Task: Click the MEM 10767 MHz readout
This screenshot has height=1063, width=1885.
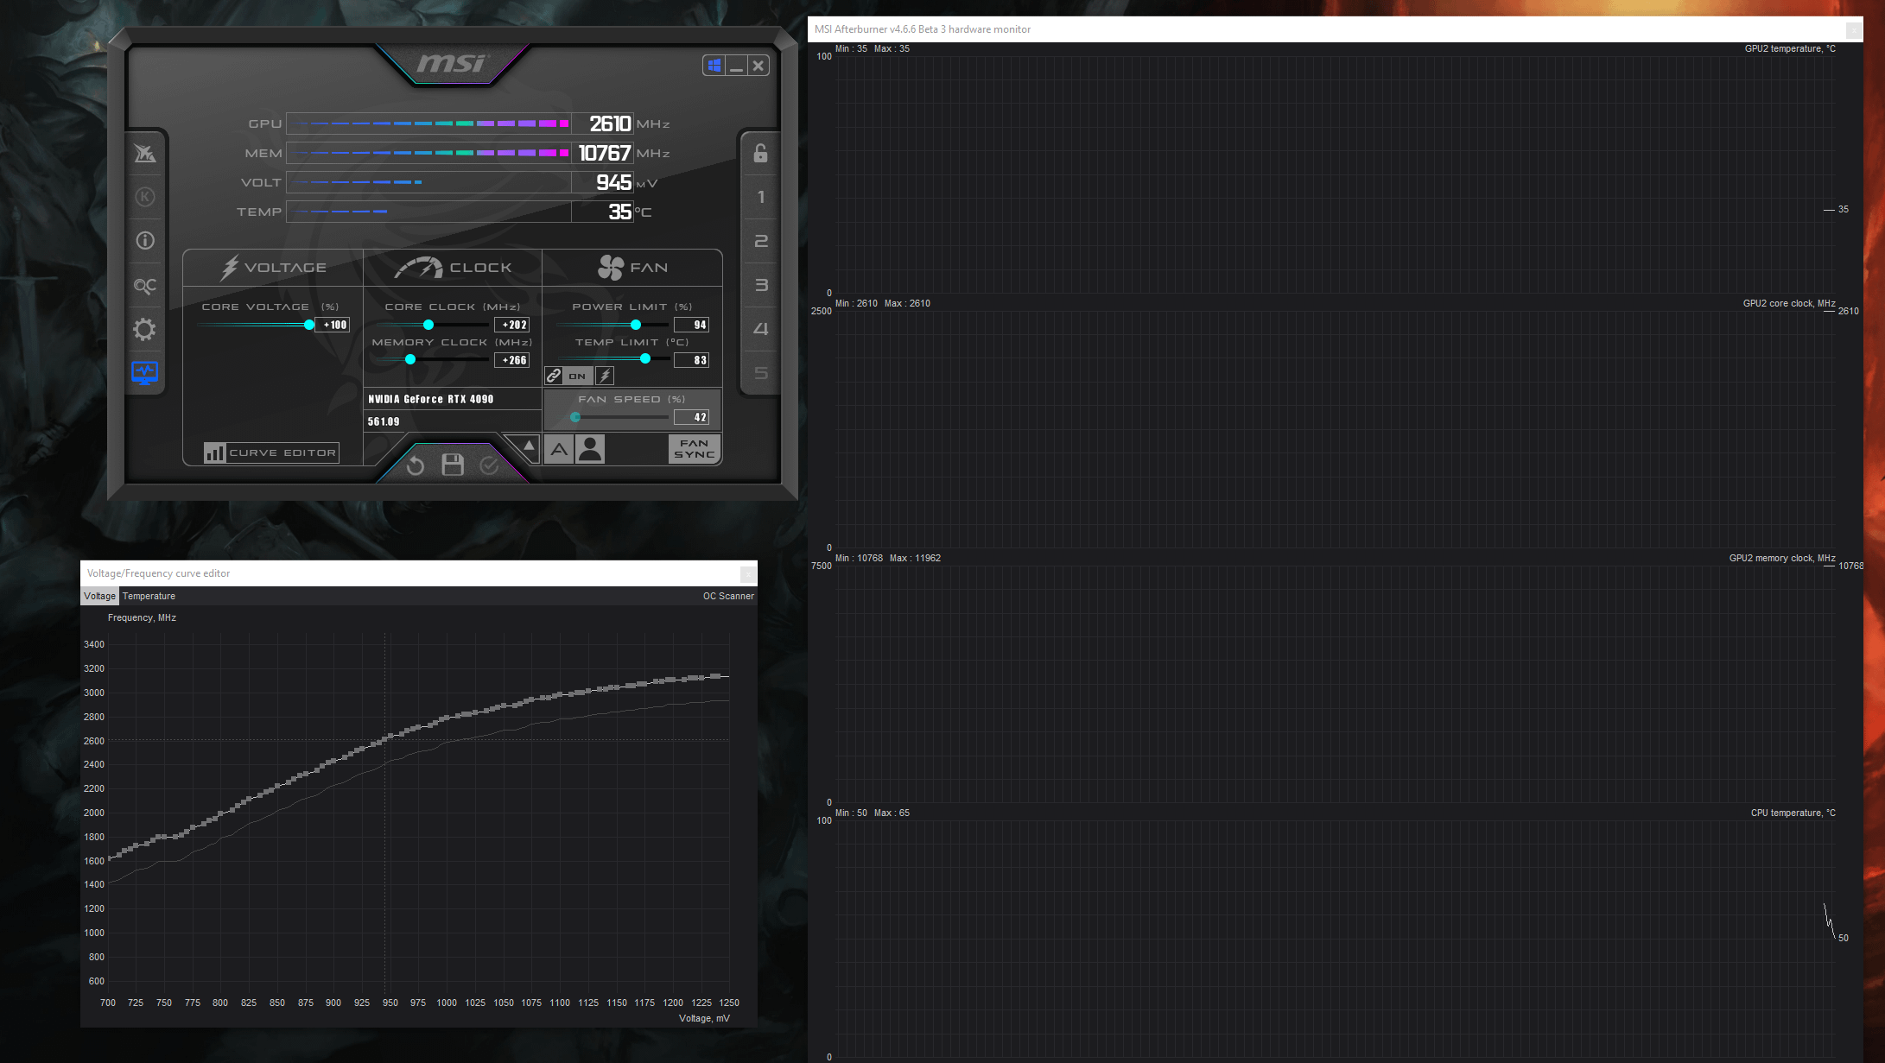Action: click(x=604, y=153)
